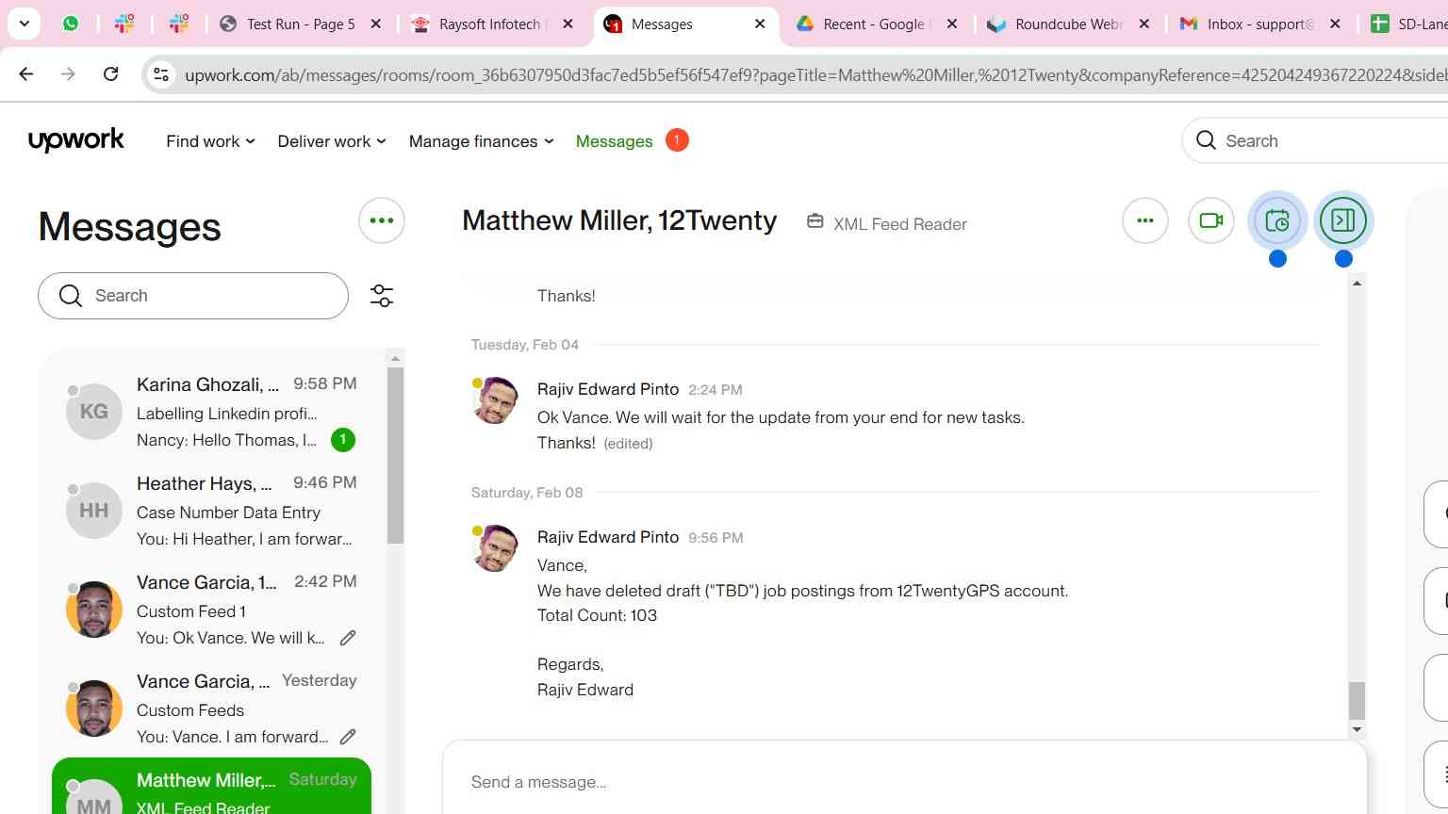
Task: Open Messages list more options ellipsis
Action: point(382,220)
